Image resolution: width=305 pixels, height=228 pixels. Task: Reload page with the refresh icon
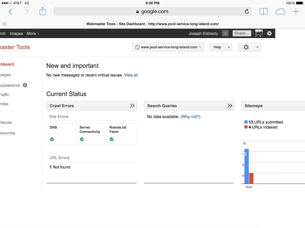tap(247, 12)
